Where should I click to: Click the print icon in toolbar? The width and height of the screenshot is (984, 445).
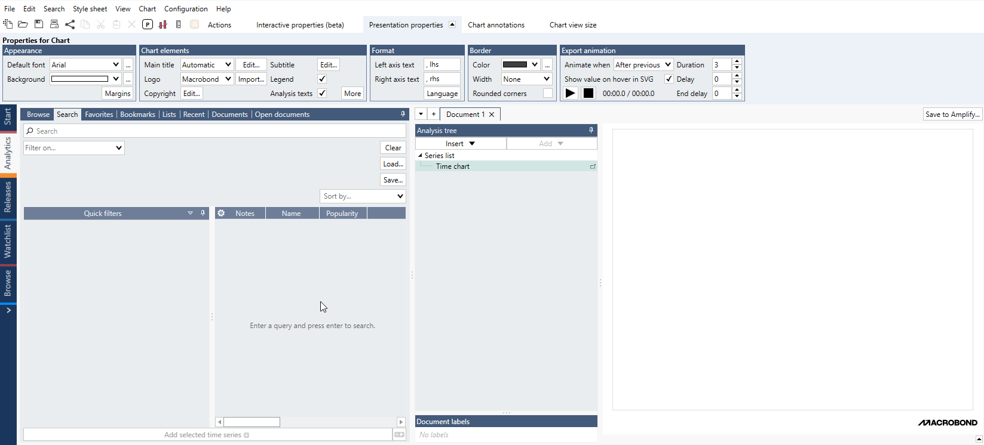point(54,24)
